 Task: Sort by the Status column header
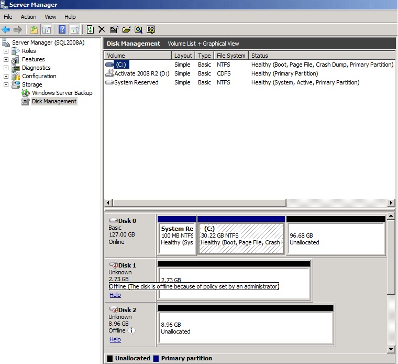click(322, 56)
